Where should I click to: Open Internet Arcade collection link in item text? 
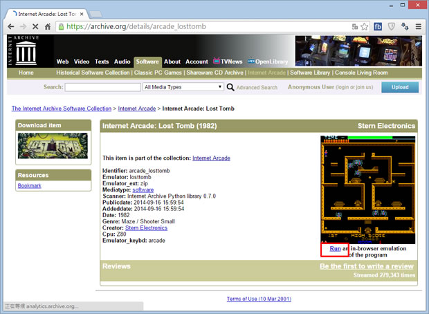[211, 158]
